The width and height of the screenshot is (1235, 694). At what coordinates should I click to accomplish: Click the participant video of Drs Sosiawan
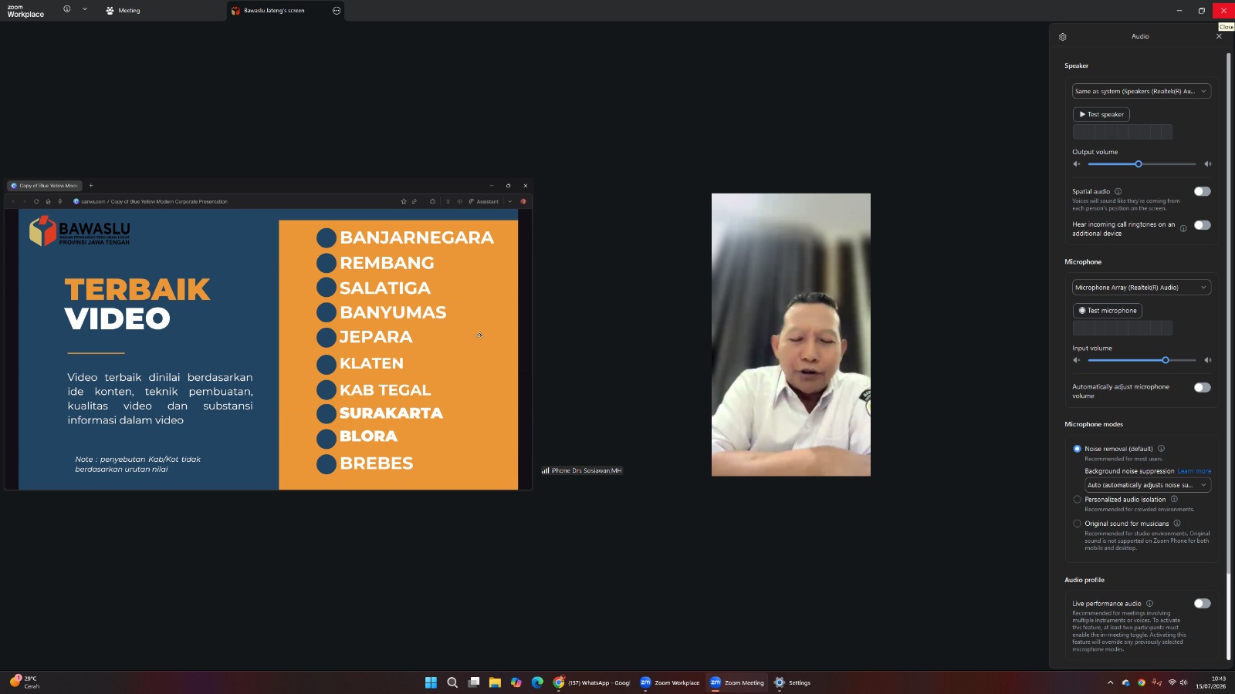(x=791, y=335)
